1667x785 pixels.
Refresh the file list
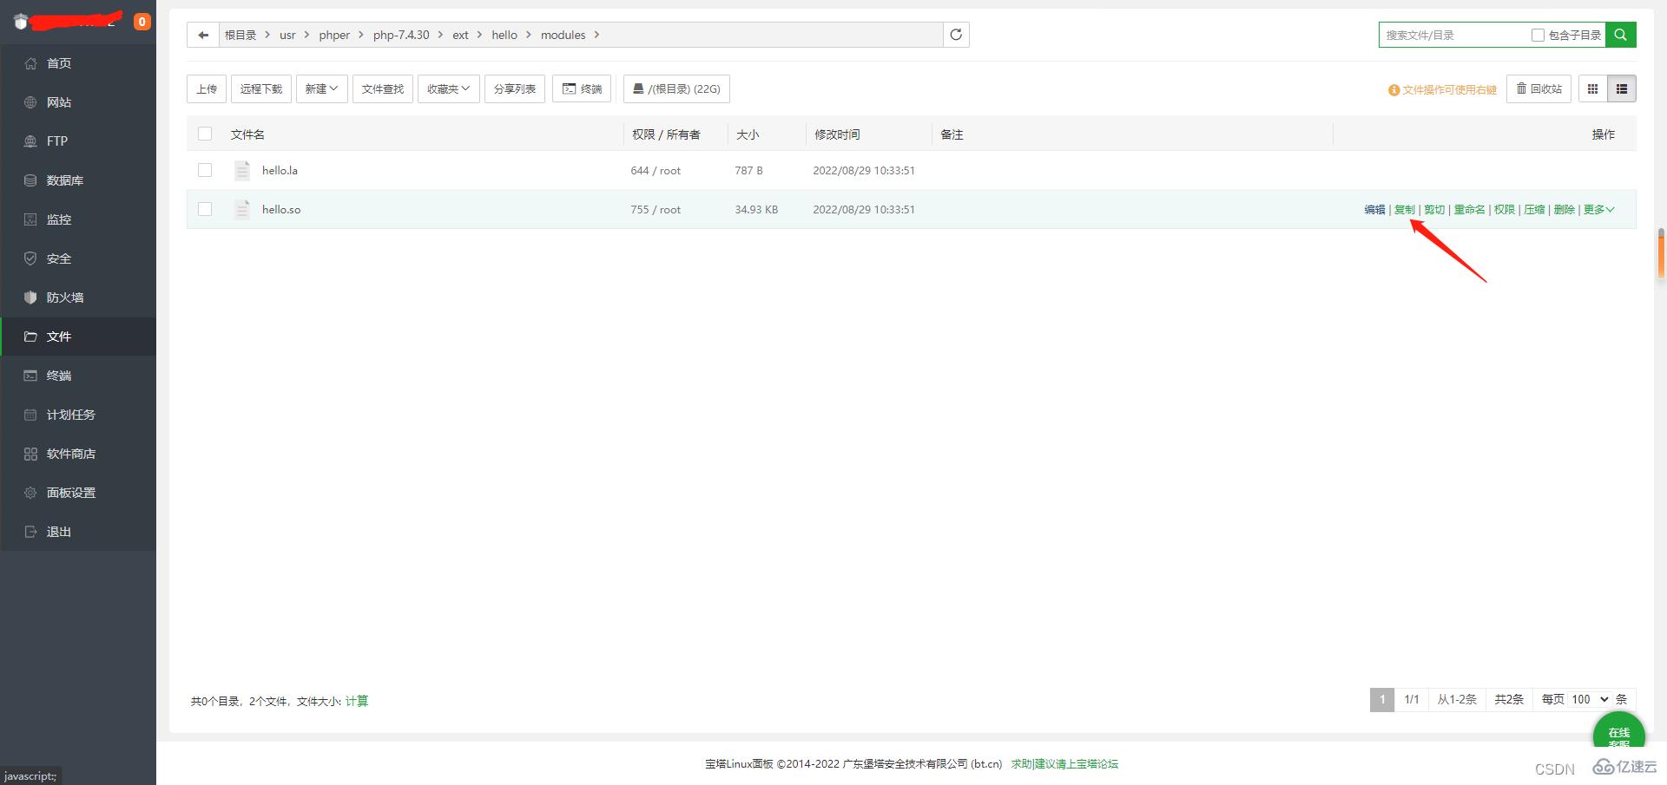click(x=956, y=35)
